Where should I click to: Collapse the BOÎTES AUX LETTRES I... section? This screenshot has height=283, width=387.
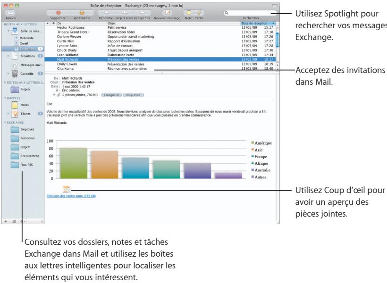(5, 82)
